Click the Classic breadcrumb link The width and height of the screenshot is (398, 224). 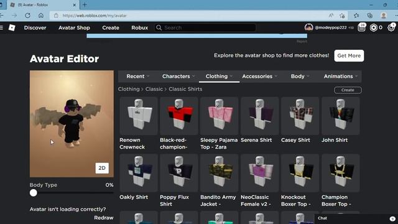(x=154, y=89)
